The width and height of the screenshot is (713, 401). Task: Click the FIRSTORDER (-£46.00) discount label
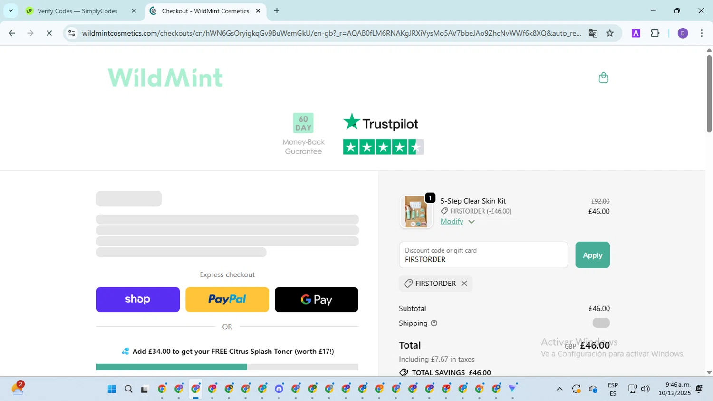tap(476, 211)
